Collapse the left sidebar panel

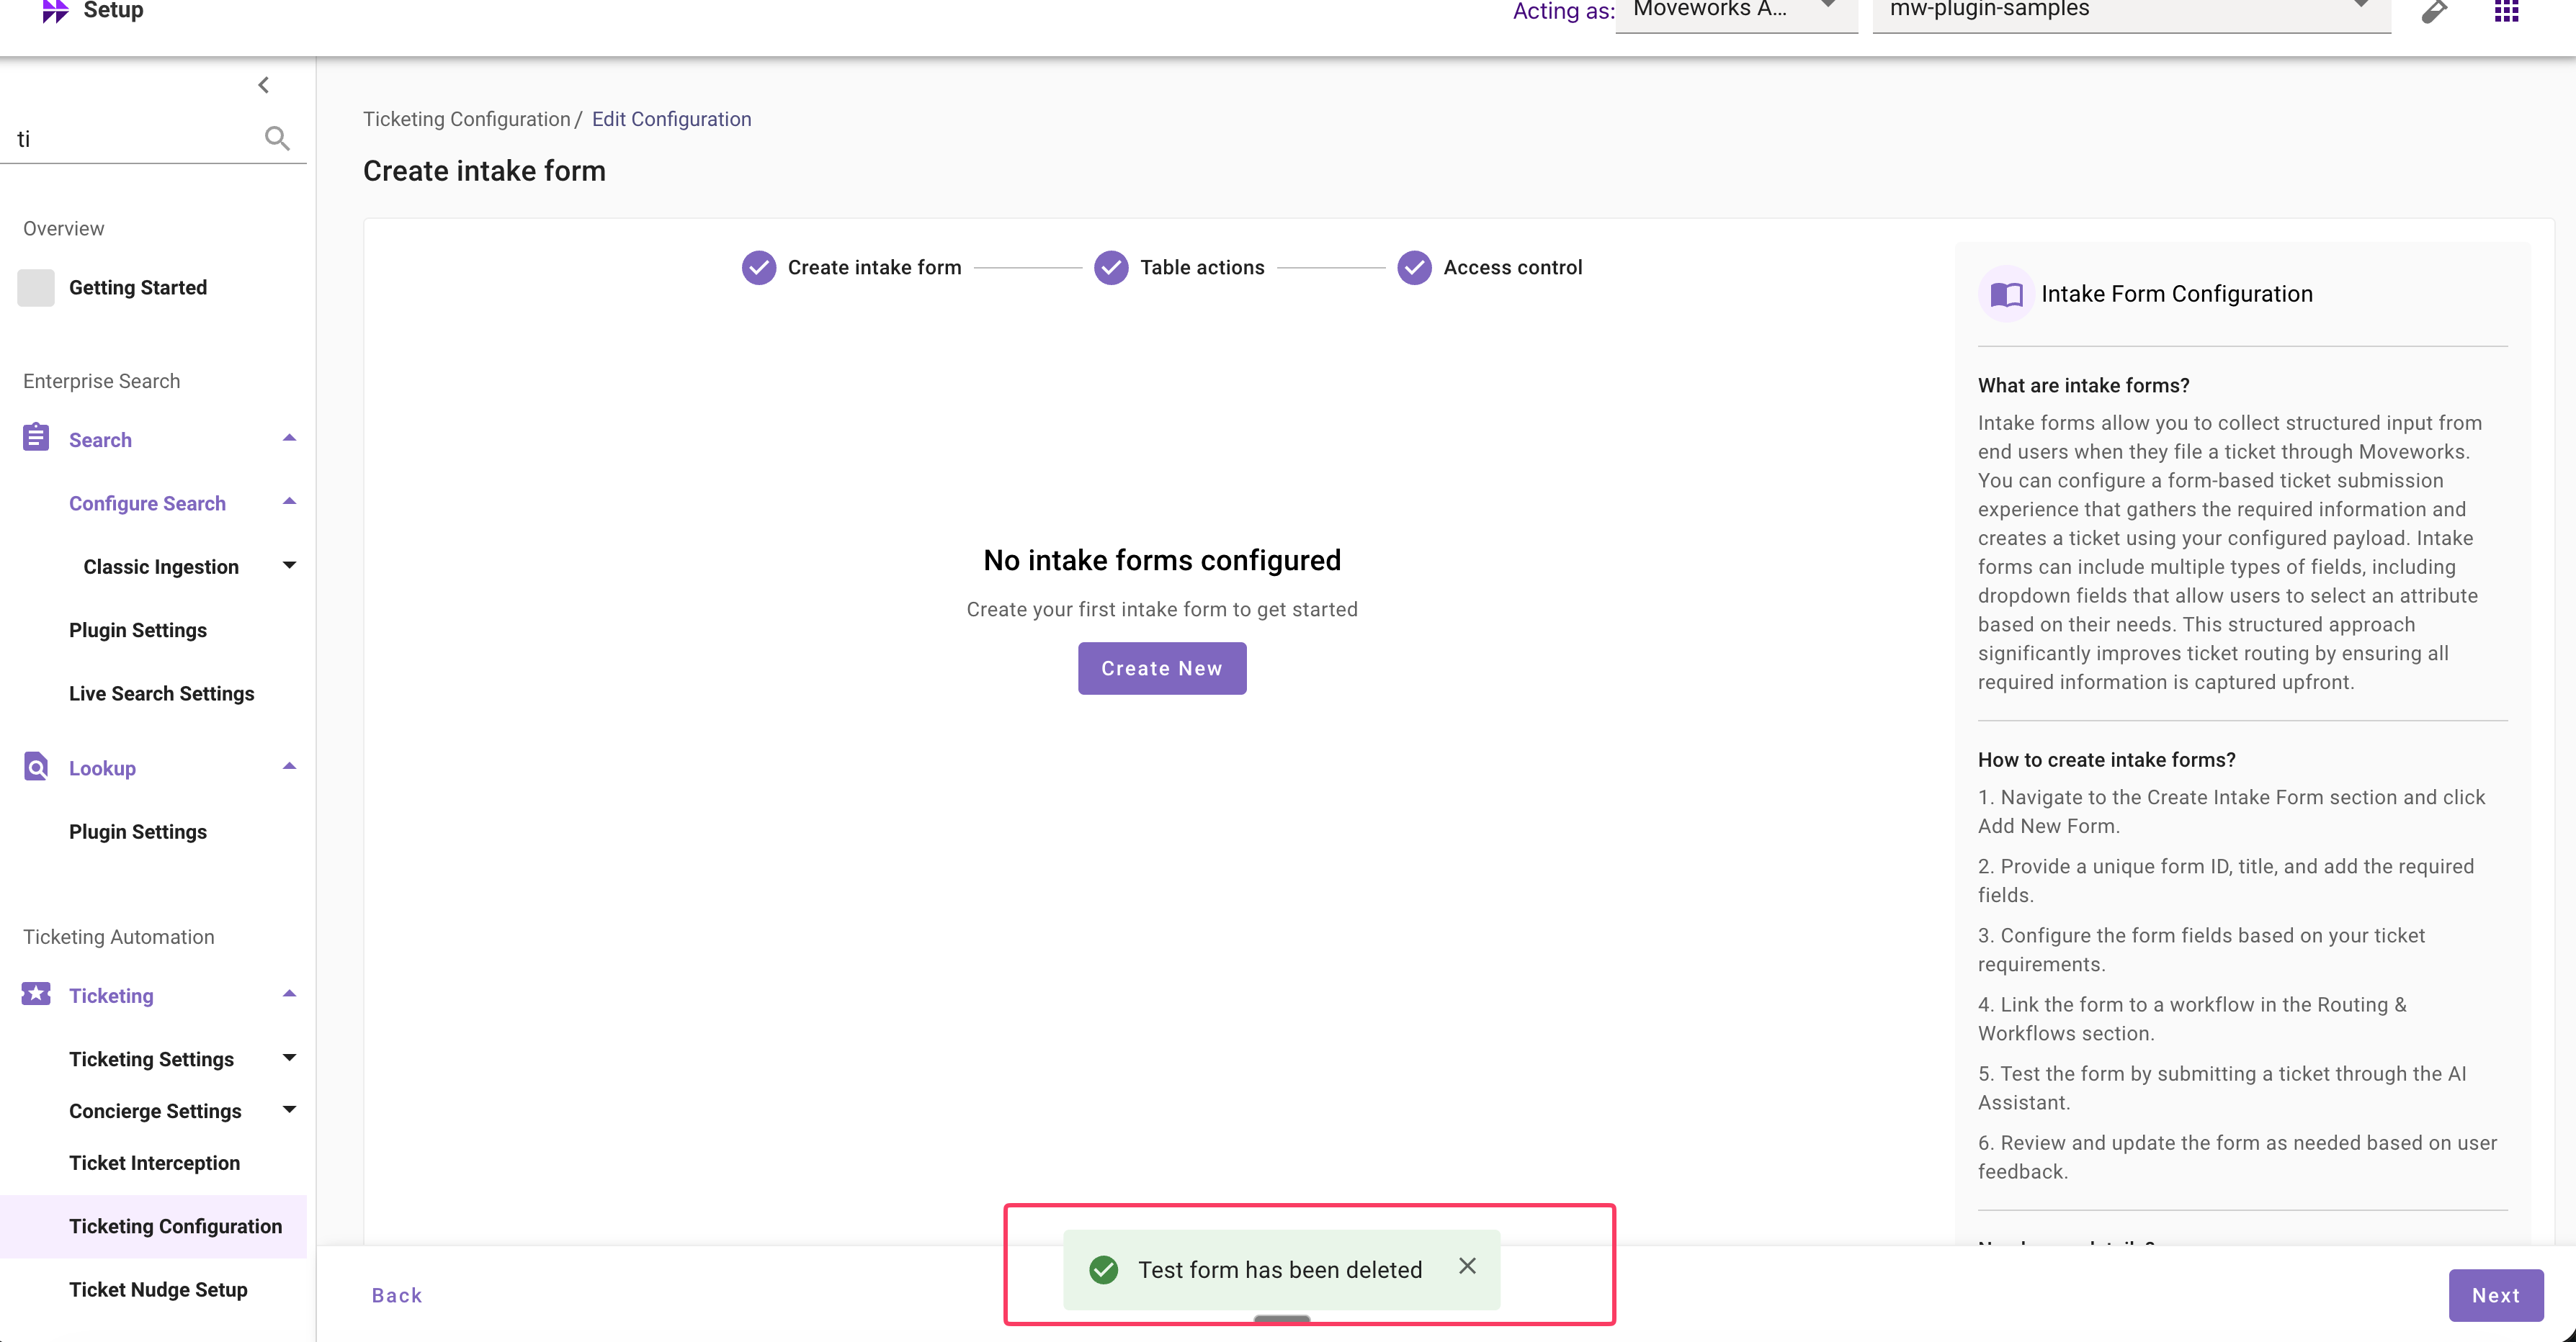(264, 84)
